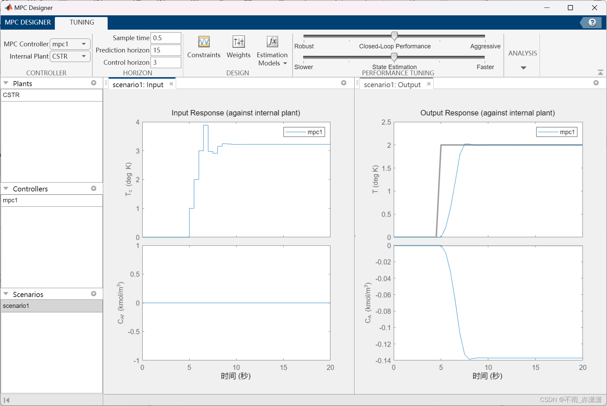Maximize the MPC Designer window

coord(570,7)
